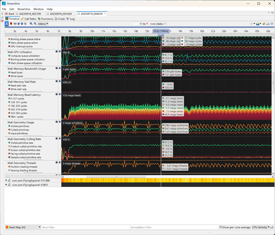Open the Heat Map mode dropdown
The height and width of the screenshot is (235, 275).
tap(23, 227)
